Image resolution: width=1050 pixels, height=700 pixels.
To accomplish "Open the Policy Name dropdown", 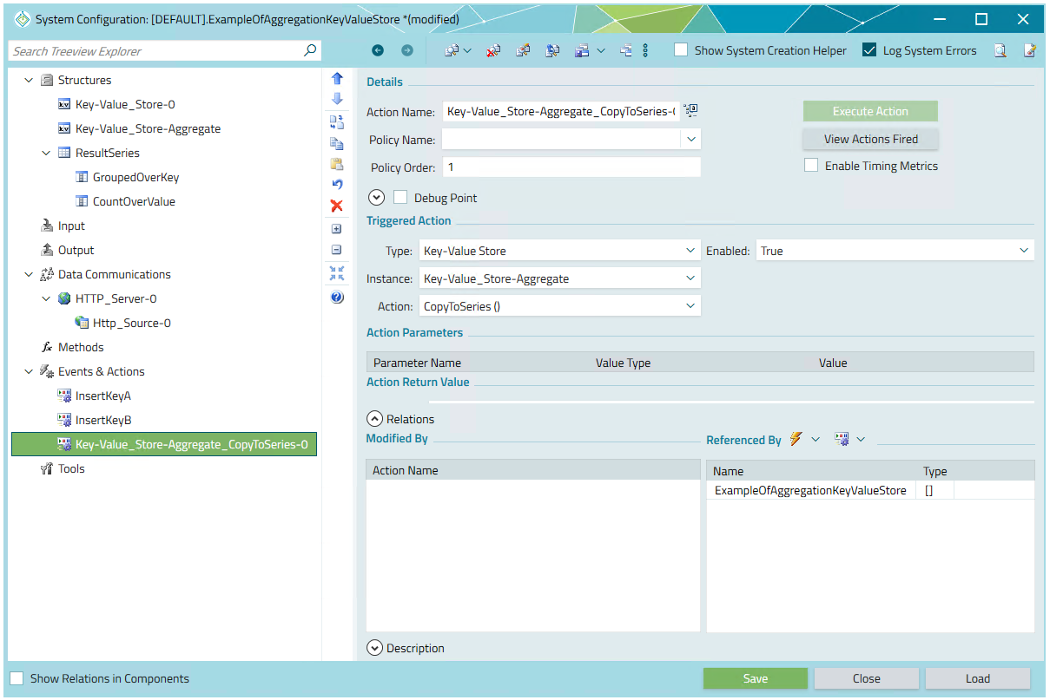I will [x=691, y=139].
